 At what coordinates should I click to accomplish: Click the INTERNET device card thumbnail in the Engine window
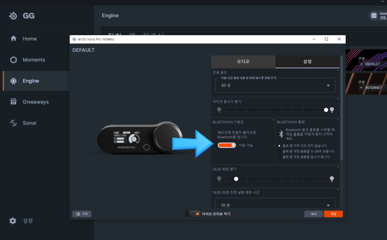(x=366, y=84)
